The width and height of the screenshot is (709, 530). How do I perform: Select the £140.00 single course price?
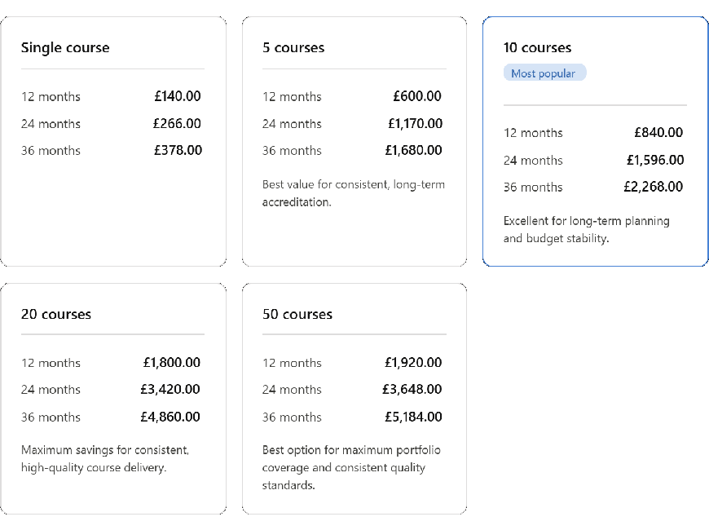pos(177,96)
